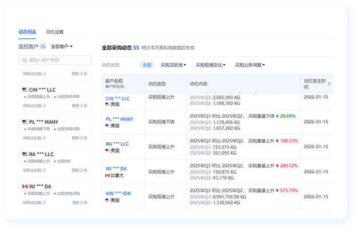
Task: Open WI *** DA link in table
Action: tap(116, 168)
